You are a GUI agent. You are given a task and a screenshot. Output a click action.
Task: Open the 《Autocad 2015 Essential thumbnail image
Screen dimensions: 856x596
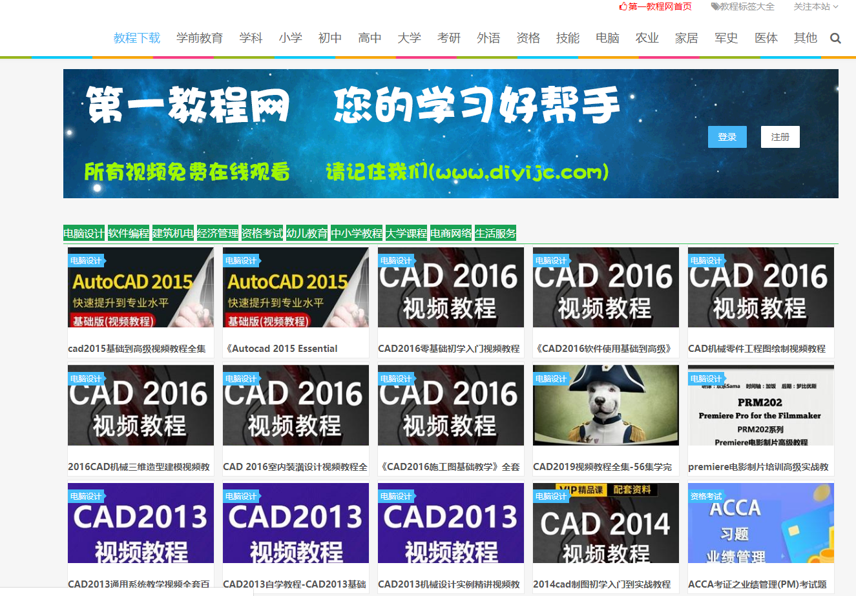[296, 287]
